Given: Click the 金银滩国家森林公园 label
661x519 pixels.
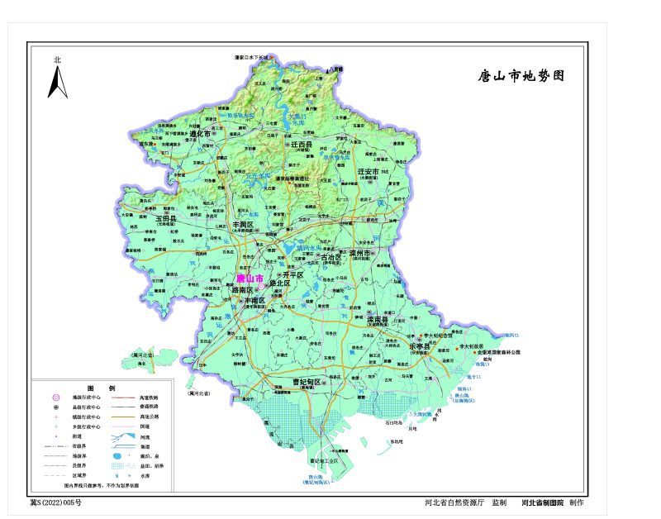Looking at the screenshot, I should (x=497, y=353).
